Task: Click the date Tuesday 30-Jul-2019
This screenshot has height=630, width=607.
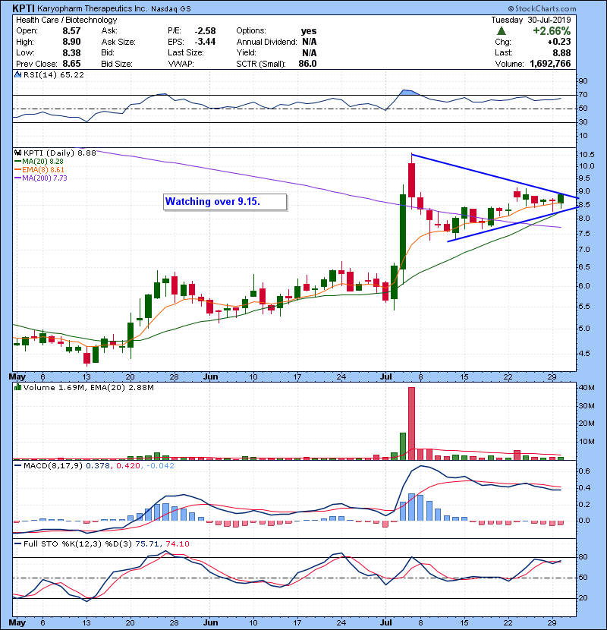Action: tap(531, 20)
